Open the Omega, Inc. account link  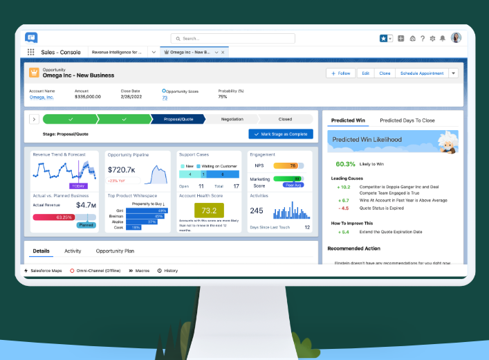coord(41,98)
